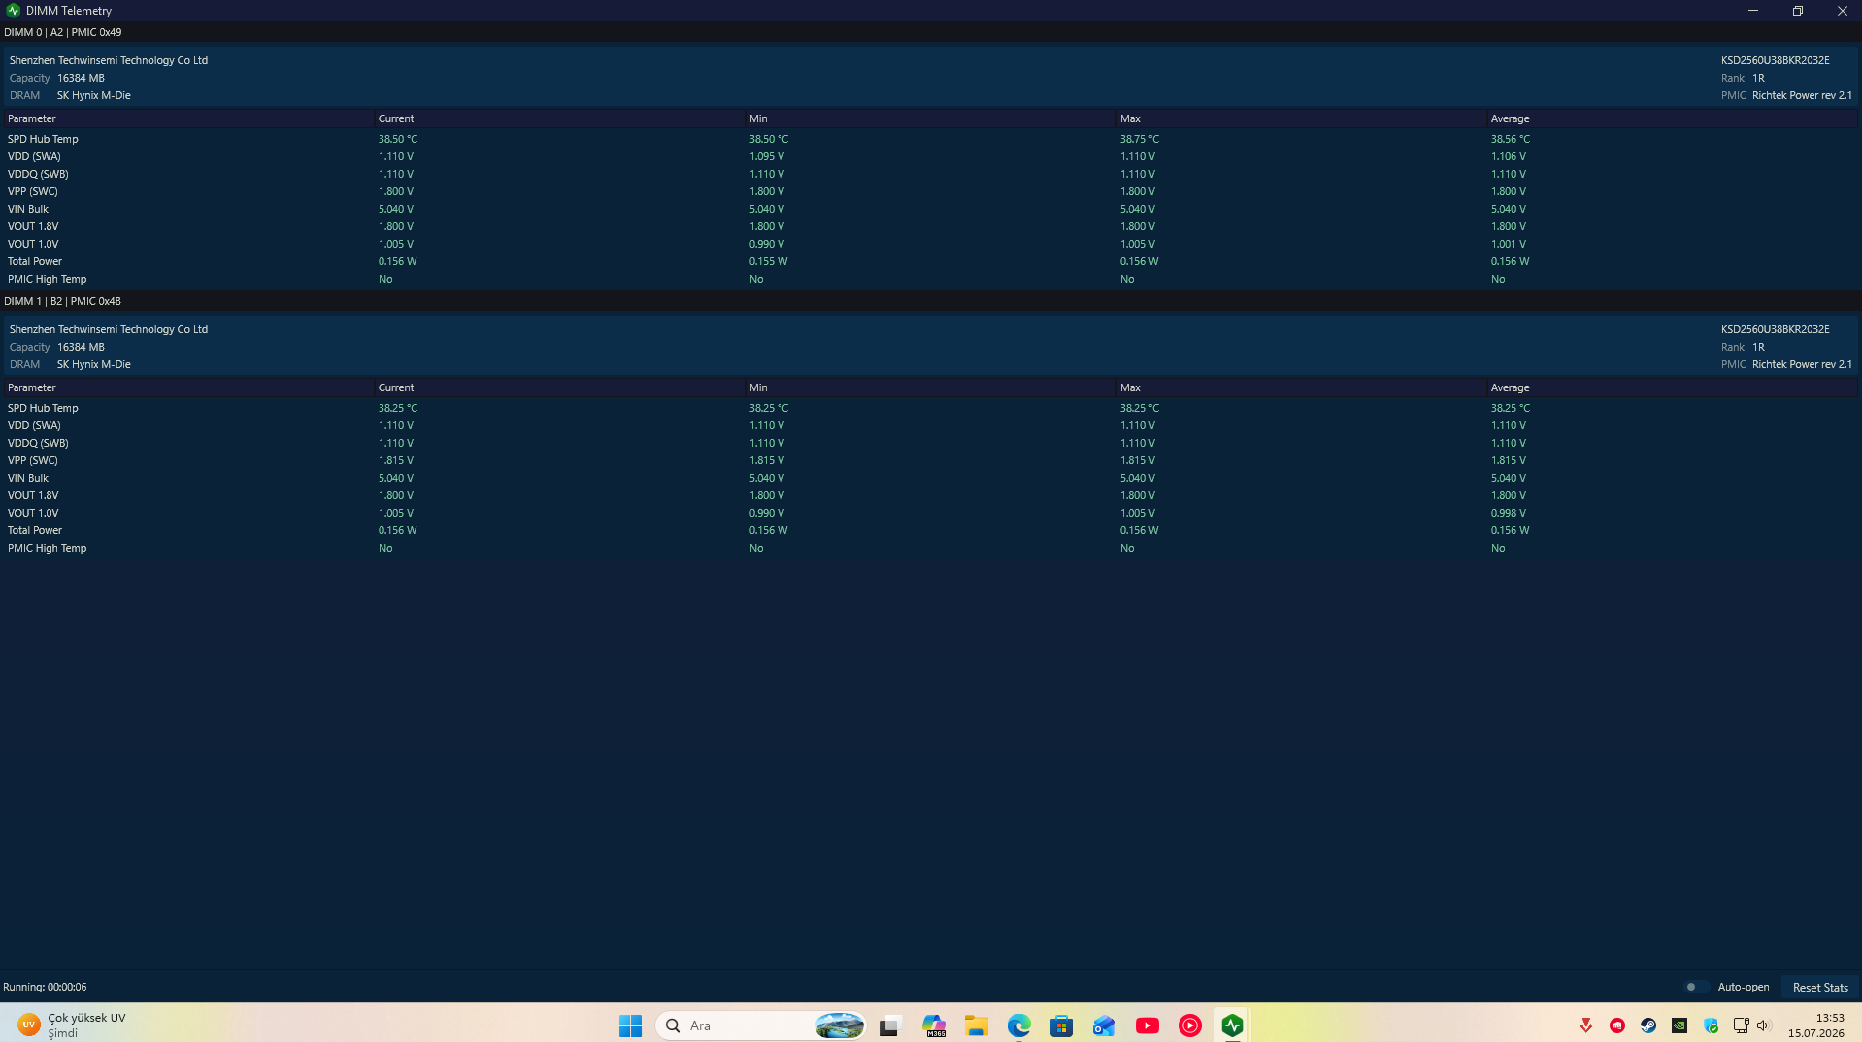
Task: Open Outlook from the taskbar
Action: [1105, 1025]
